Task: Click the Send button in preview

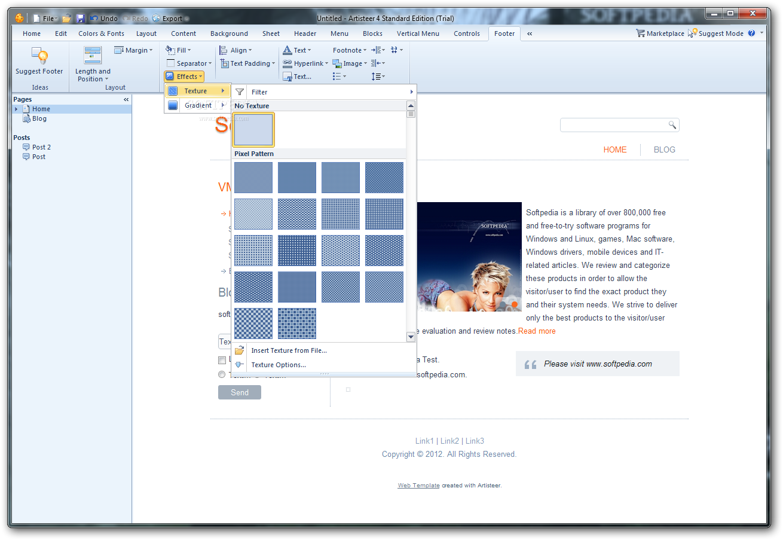Action: point(240,392)
